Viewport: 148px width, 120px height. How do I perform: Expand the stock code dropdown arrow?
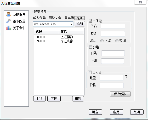tap(71, 24)
